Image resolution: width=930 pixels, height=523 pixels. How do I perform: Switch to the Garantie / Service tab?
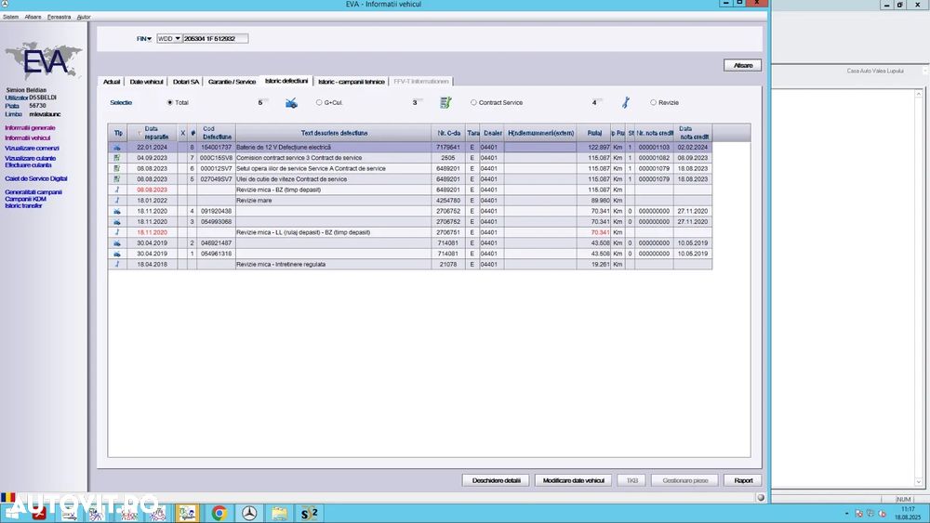tap(232, 82)
